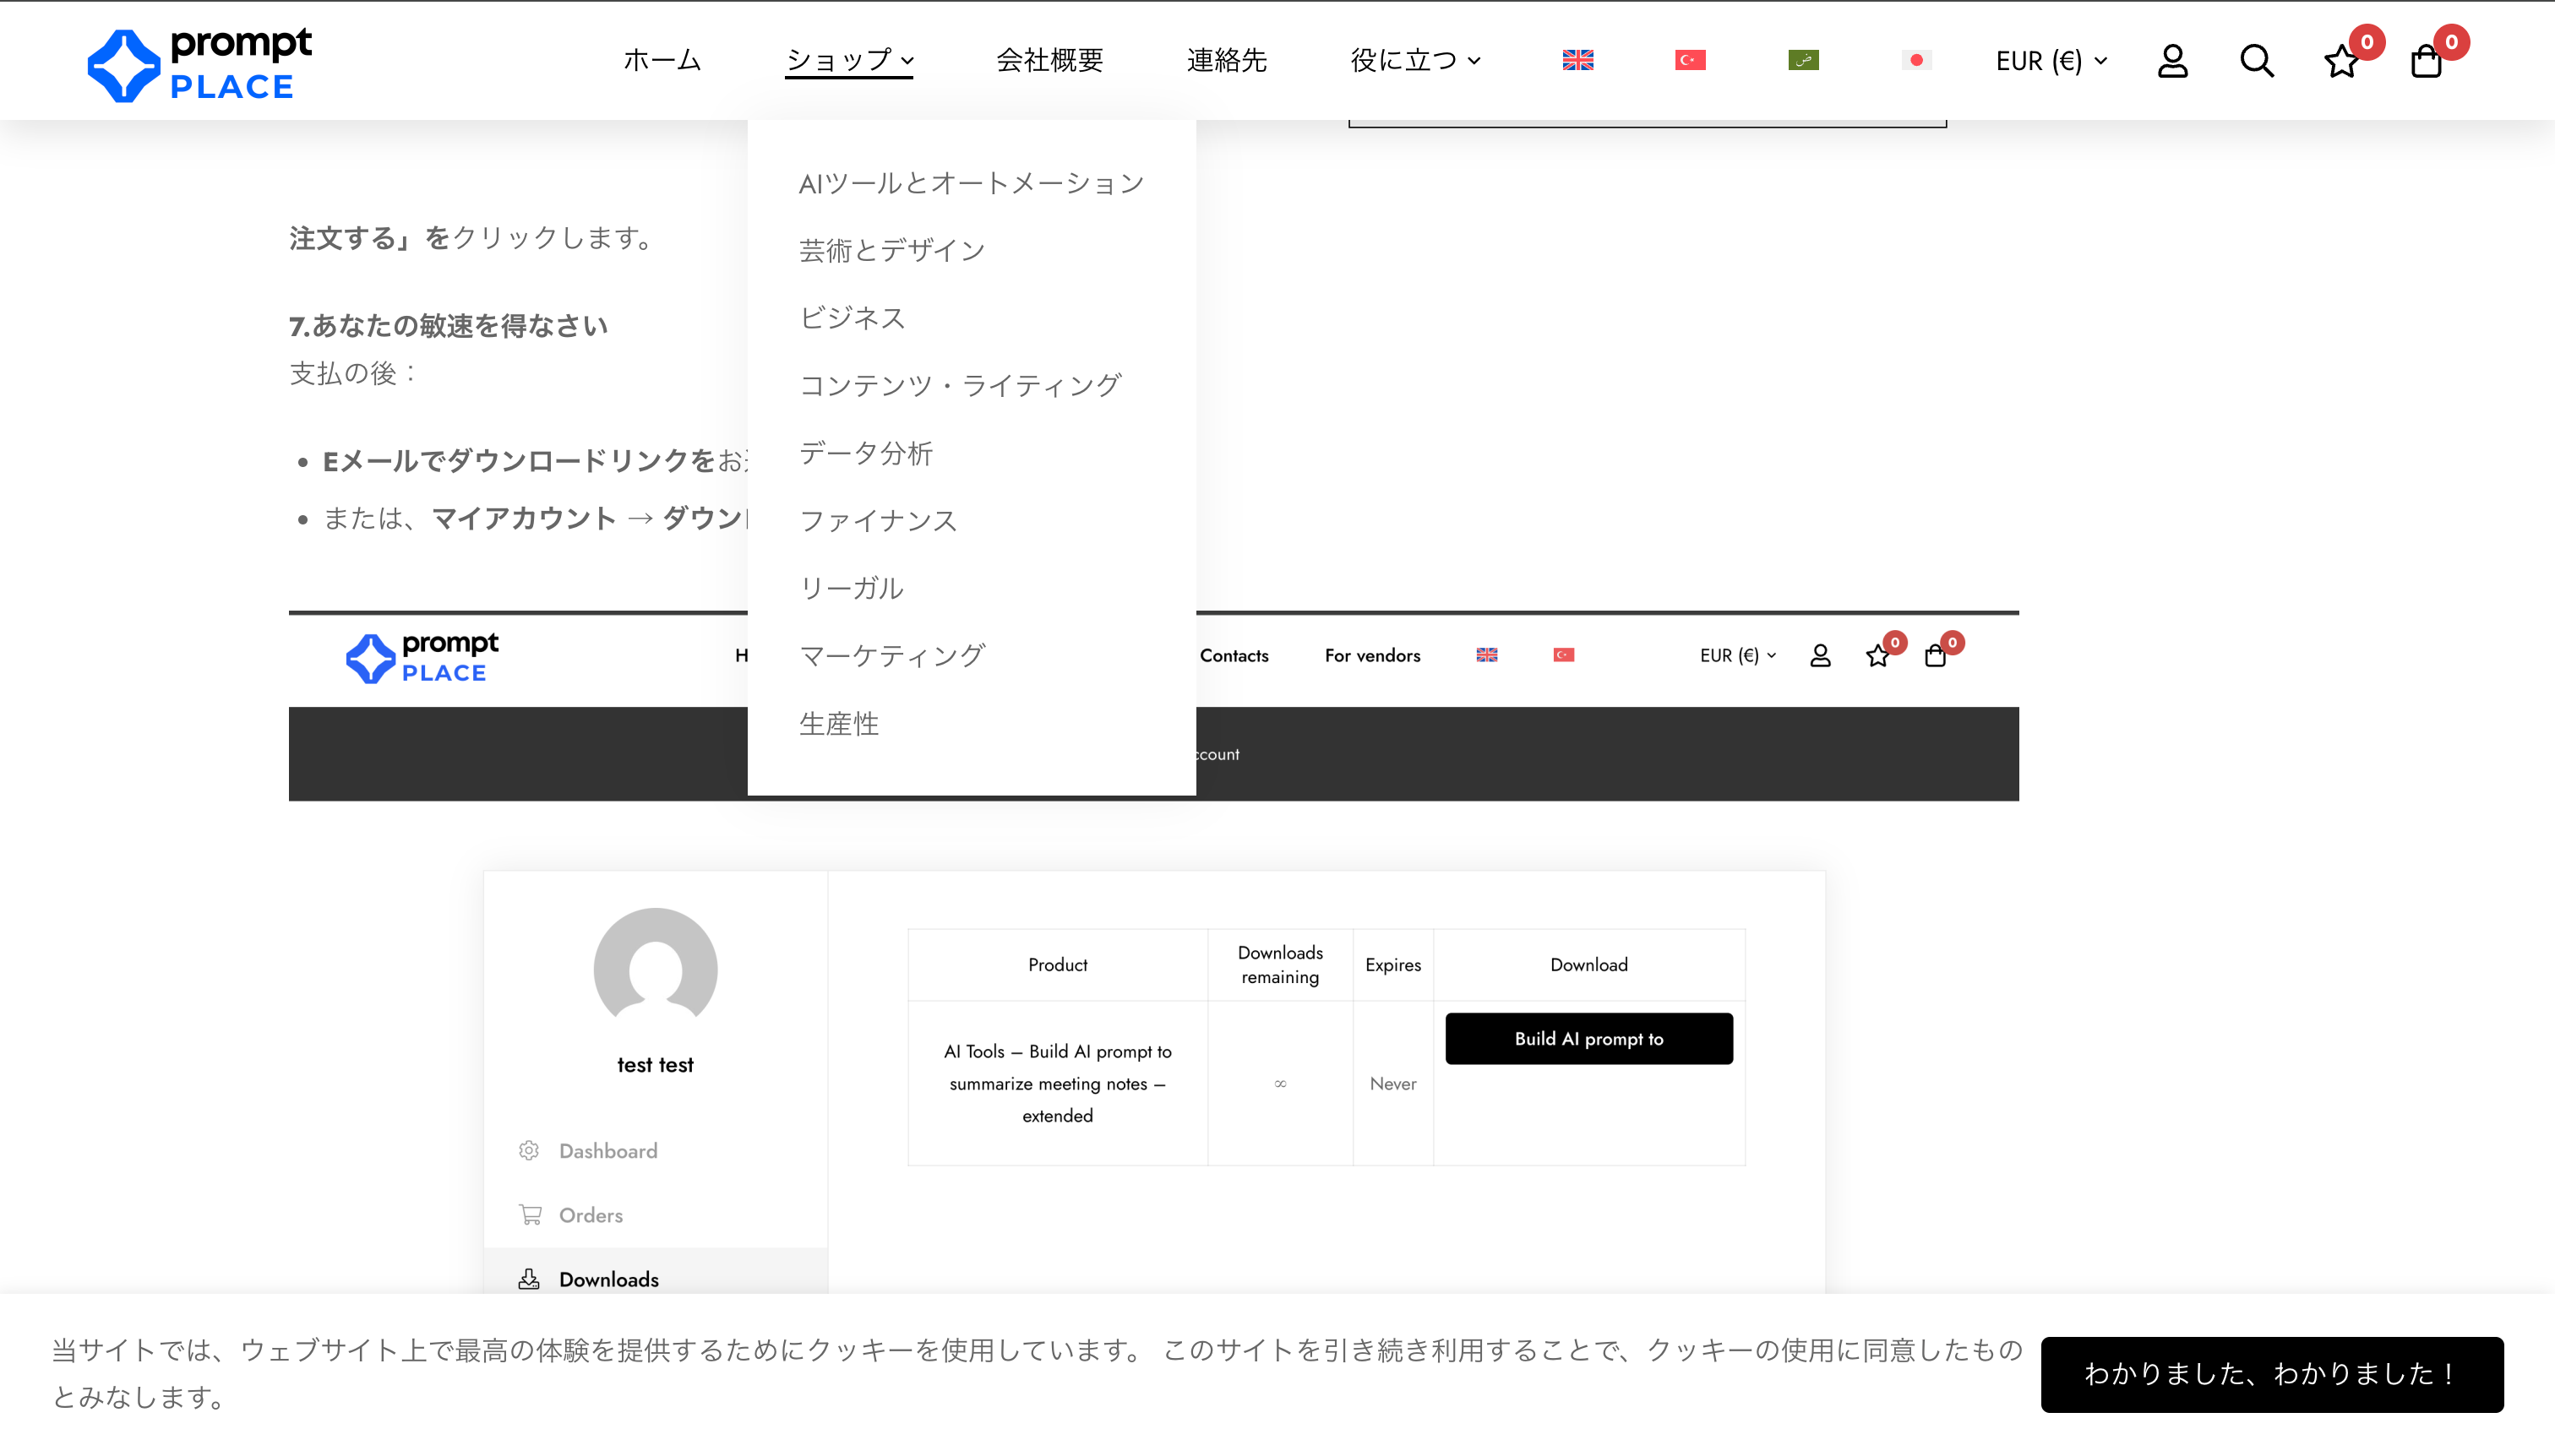2555x1456 pixels.
Task: Select the Japanese flag language icon
Action: pyautogui.click(x=1915, y=61)
